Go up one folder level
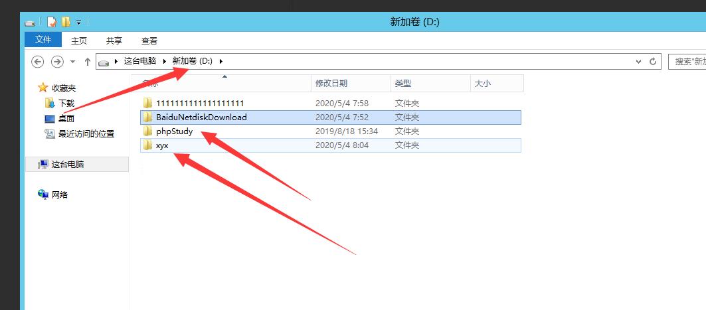The height and width of the screenshot is (310, 706). click(x=88, y=61)
